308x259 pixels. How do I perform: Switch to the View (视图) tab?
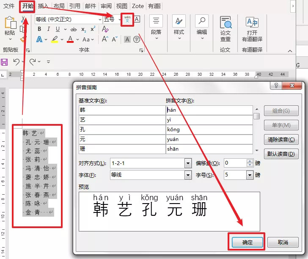[x=122, y=6]
